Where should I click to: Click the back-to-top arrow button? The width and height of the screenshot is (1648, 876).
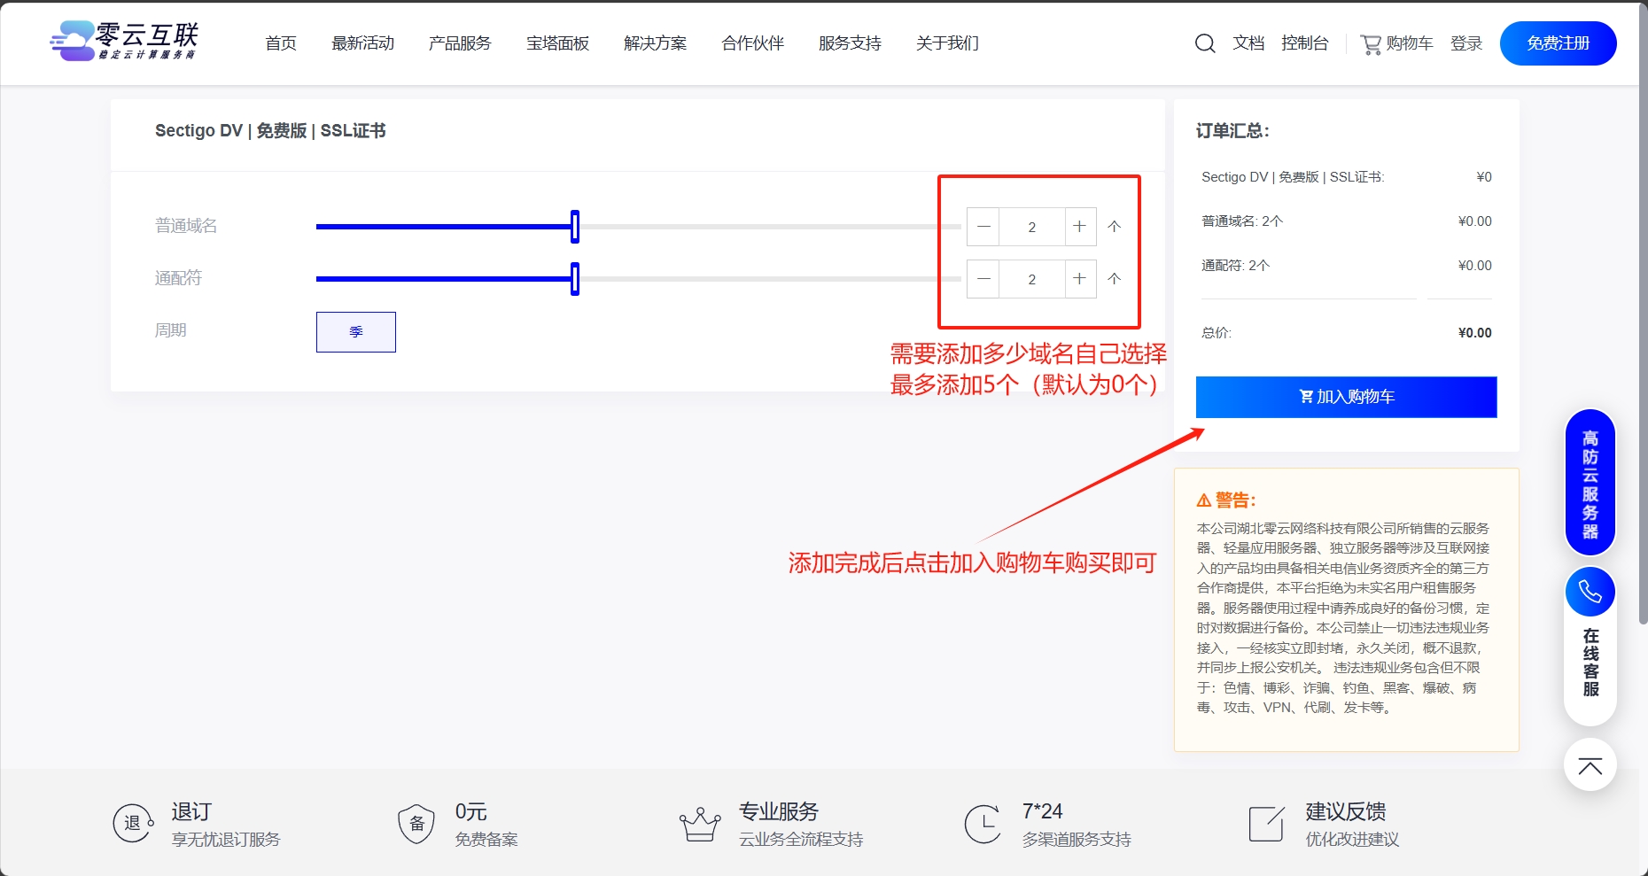pos(1590,765)
